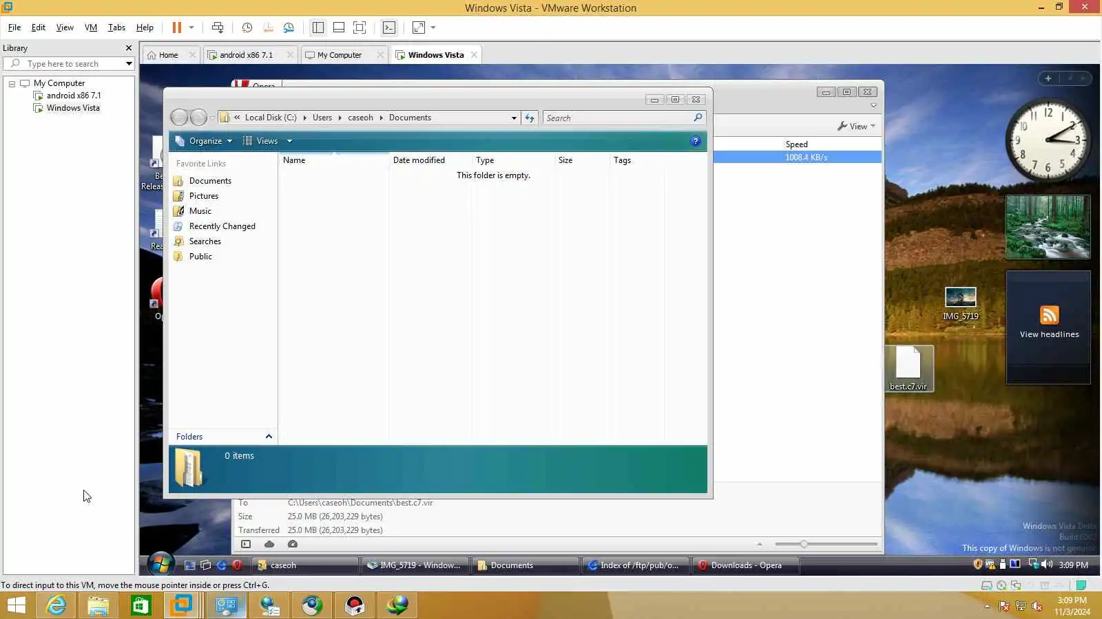Viewport: 1102px width, 619px height.
Task: Open the Edit menu in VMware
Action: 39,28
